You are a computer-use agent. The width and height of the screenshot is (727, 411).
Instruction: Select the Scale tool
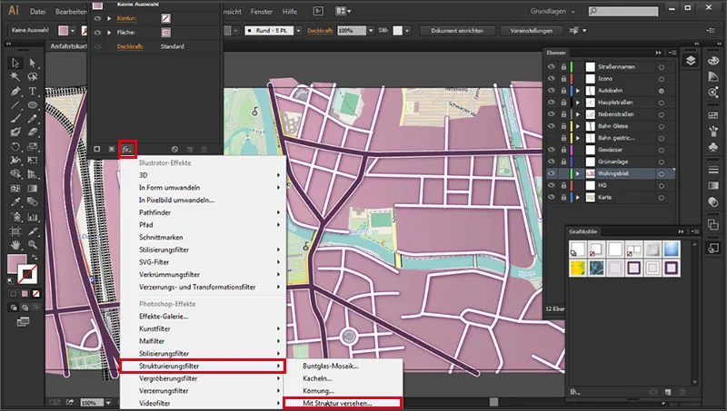point(33,147)
